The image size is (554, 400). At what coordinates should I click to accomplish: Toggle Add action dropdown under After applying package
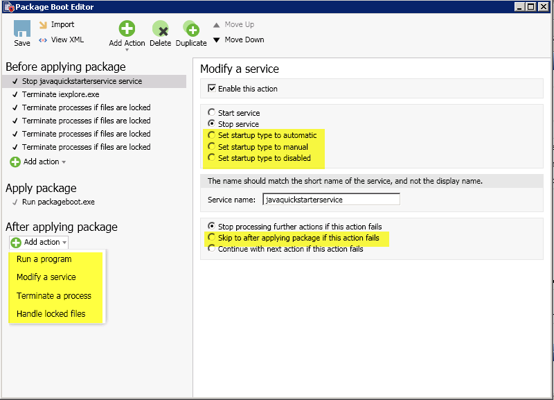39,242
